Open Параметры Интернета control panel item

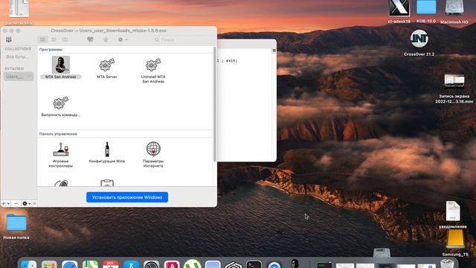tap(153, 149)
